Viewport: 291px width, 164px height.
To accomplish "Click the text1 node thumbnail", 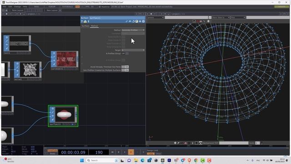I will click(19, 43).
